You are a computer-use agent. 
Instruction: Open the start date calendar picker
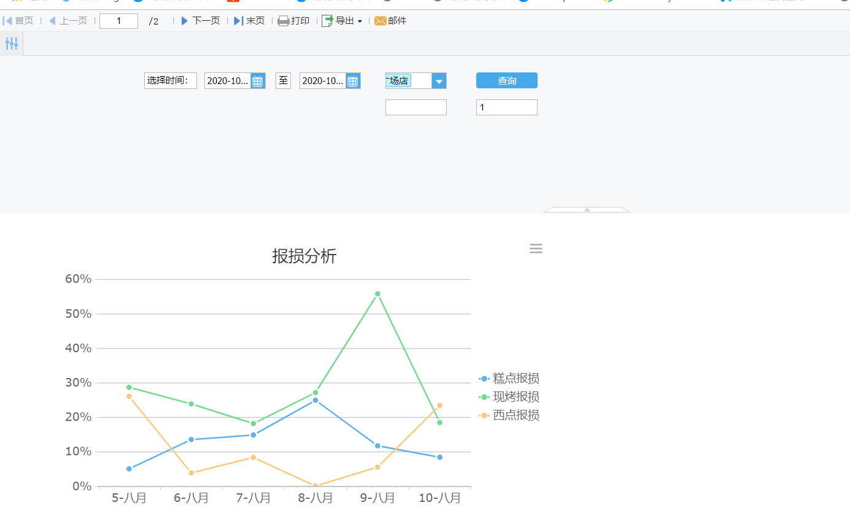click(258, 81)
